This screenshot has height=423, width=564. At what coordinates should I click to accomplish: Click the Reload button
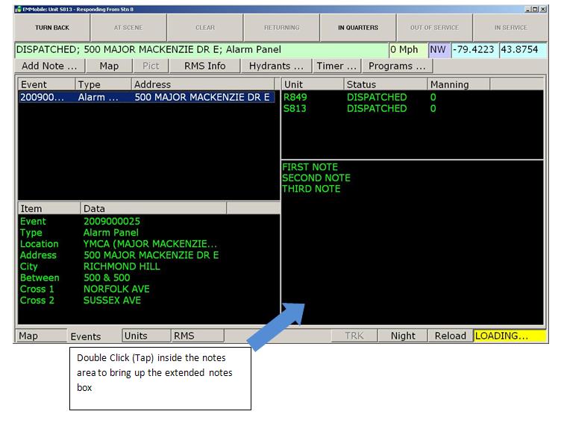(x=450, y=336)
